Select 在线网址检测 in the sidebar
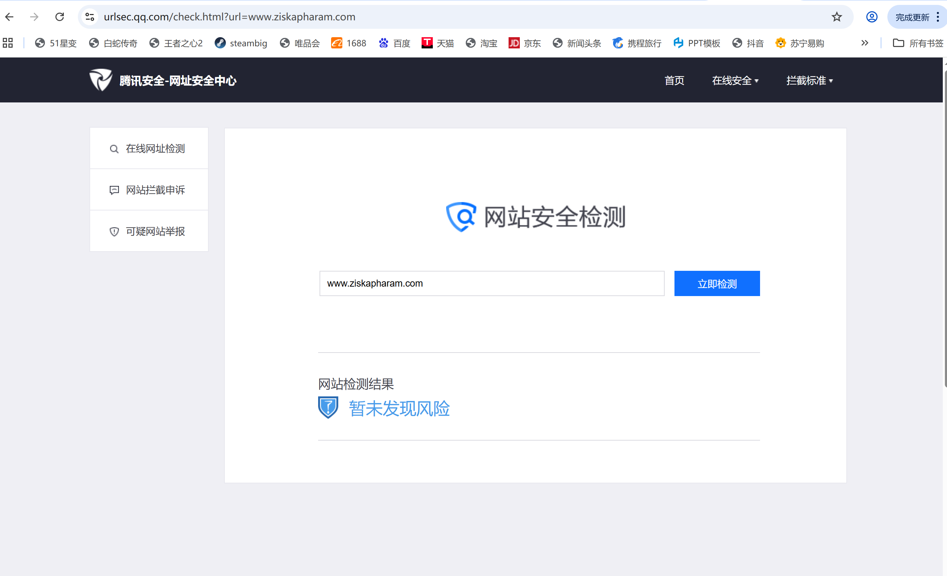This screenshot has height=576, width=947. click(149, 148)
